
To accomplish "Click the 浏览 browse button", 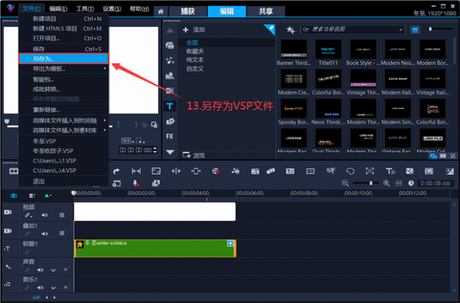I will pos(193,155).
